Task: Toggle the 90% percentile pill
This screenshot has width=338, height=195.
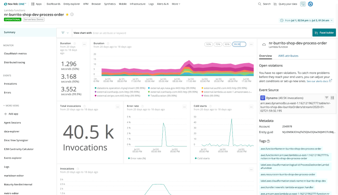Action: click(x=227, y=44)
